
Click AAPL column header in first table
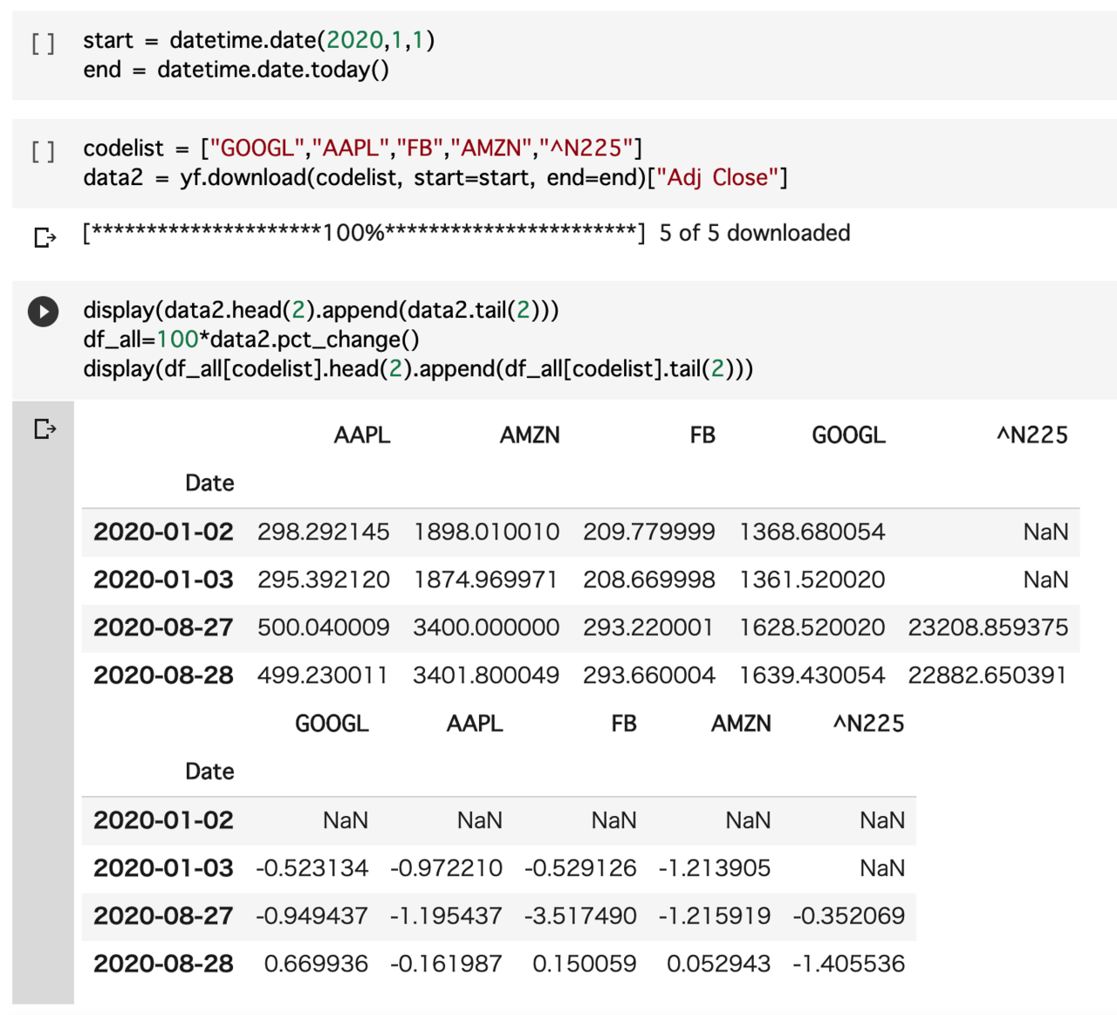[x=362, y=435]
